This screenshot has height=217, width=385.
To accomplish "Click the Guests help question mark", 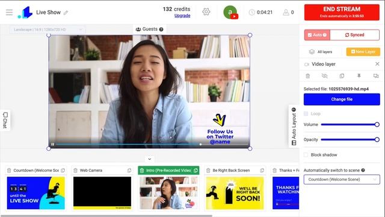I will [x=161, y=30].
